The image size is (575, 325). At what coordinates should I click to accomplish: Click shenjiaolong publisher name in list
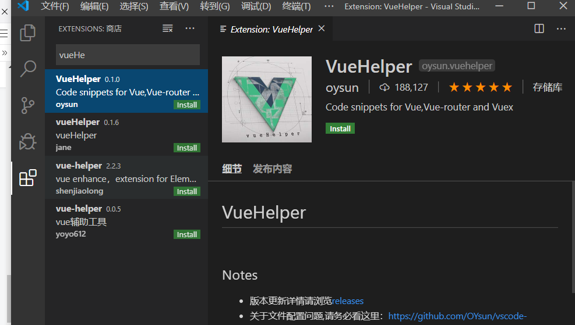tap(80, 191)
